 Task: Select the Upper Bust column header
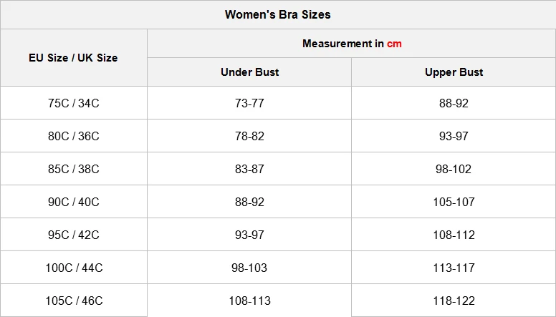454,72
